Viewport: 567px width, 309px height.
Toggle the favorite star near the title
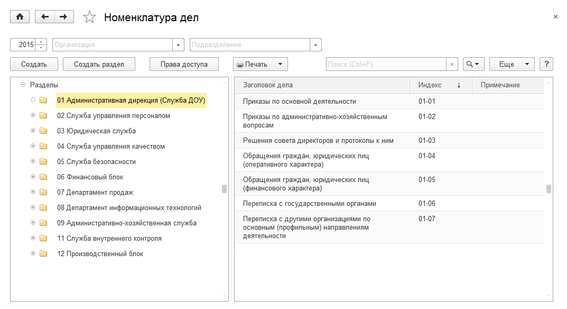point(89,16)
